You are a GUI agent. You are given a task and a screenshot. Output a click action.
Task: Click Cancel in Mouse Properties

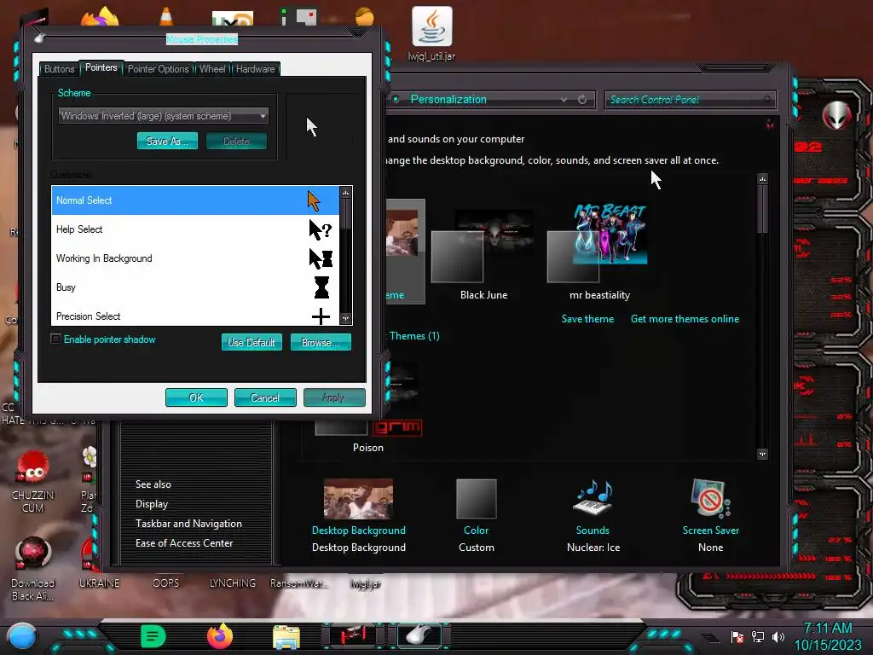(265, 397)
